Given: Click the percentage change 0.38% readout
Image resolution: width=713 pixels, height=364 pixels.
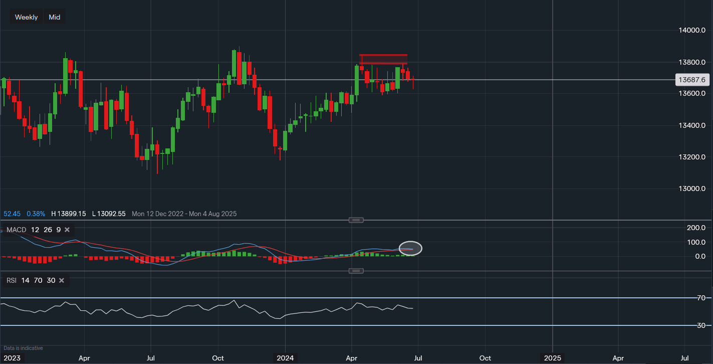Looking at the screenshot, I should coord(36,214).
